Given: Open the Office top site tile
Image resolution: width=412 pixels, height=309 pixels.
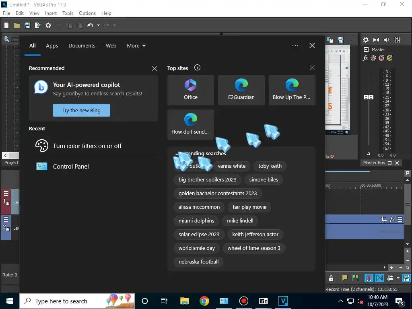Looking at the screenshot, I should point(190,90).
